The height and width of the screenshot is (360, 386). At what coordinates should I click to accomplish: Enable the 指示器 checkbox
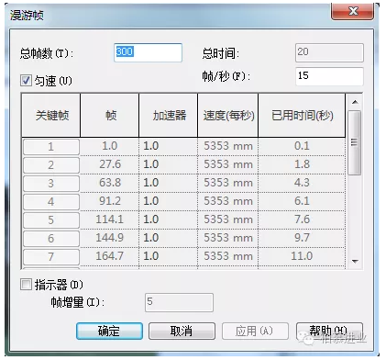coord(26,285)
